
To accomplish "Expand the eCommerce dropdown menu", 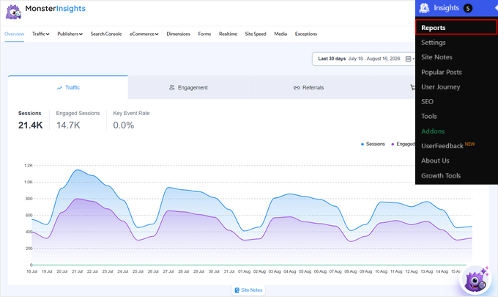I will pos(144,34).
